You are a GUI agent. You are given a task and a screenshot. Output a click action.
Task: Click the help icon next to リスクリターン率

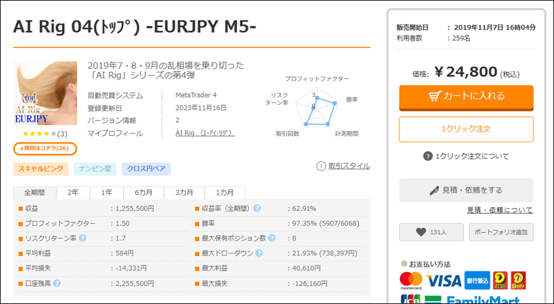click(82, 238)
